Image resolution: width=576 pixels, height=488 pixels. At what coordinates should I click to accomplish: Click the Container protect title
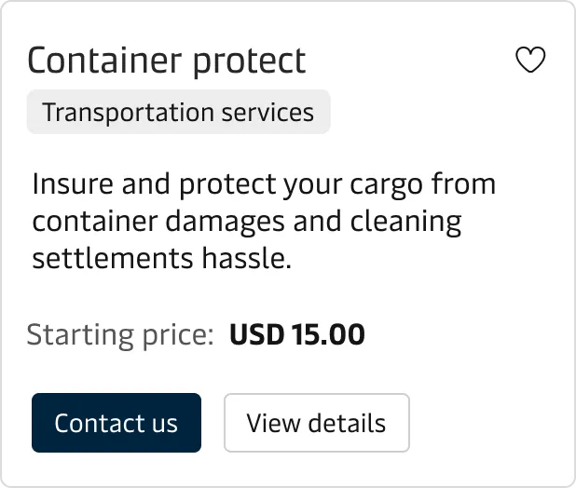pyautogui.click(x=167, y=61)
